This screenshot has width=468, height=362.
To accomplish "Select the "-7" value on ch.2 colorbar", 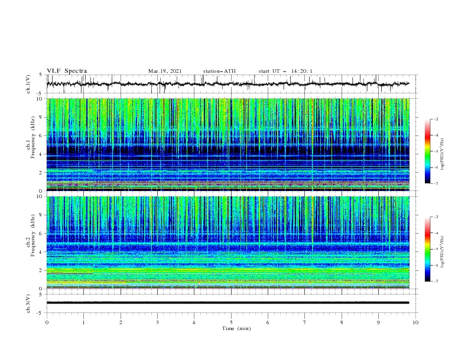I will pos(435,282).
